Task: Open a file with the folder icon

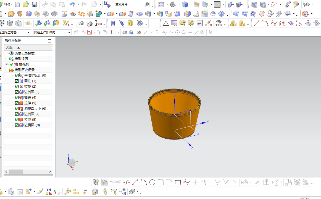Action: pos(26,4)
